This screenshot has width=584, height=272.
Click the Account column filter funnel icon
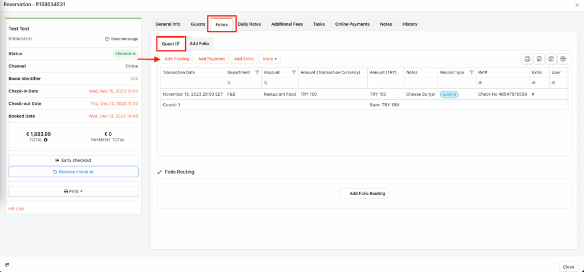coord(294,72)
